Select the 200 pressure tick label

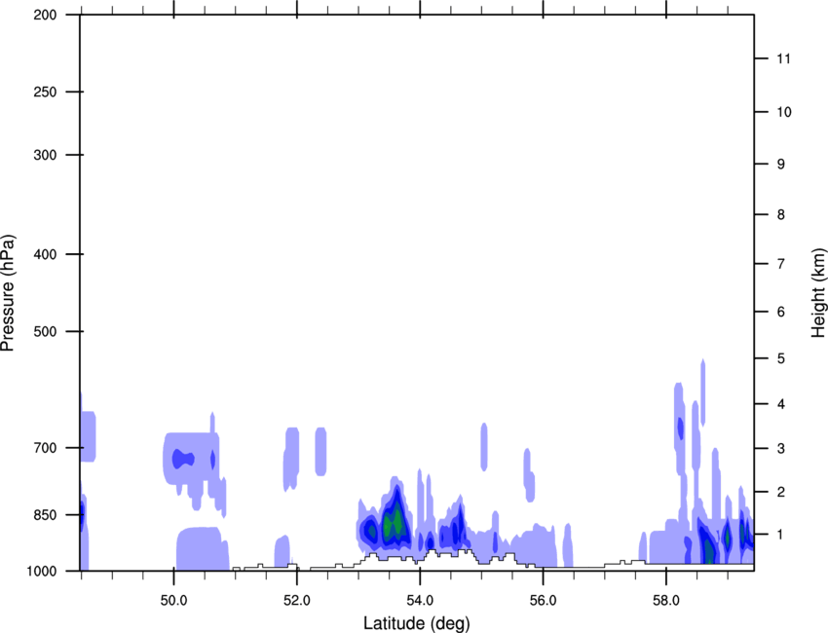point(45,15)
